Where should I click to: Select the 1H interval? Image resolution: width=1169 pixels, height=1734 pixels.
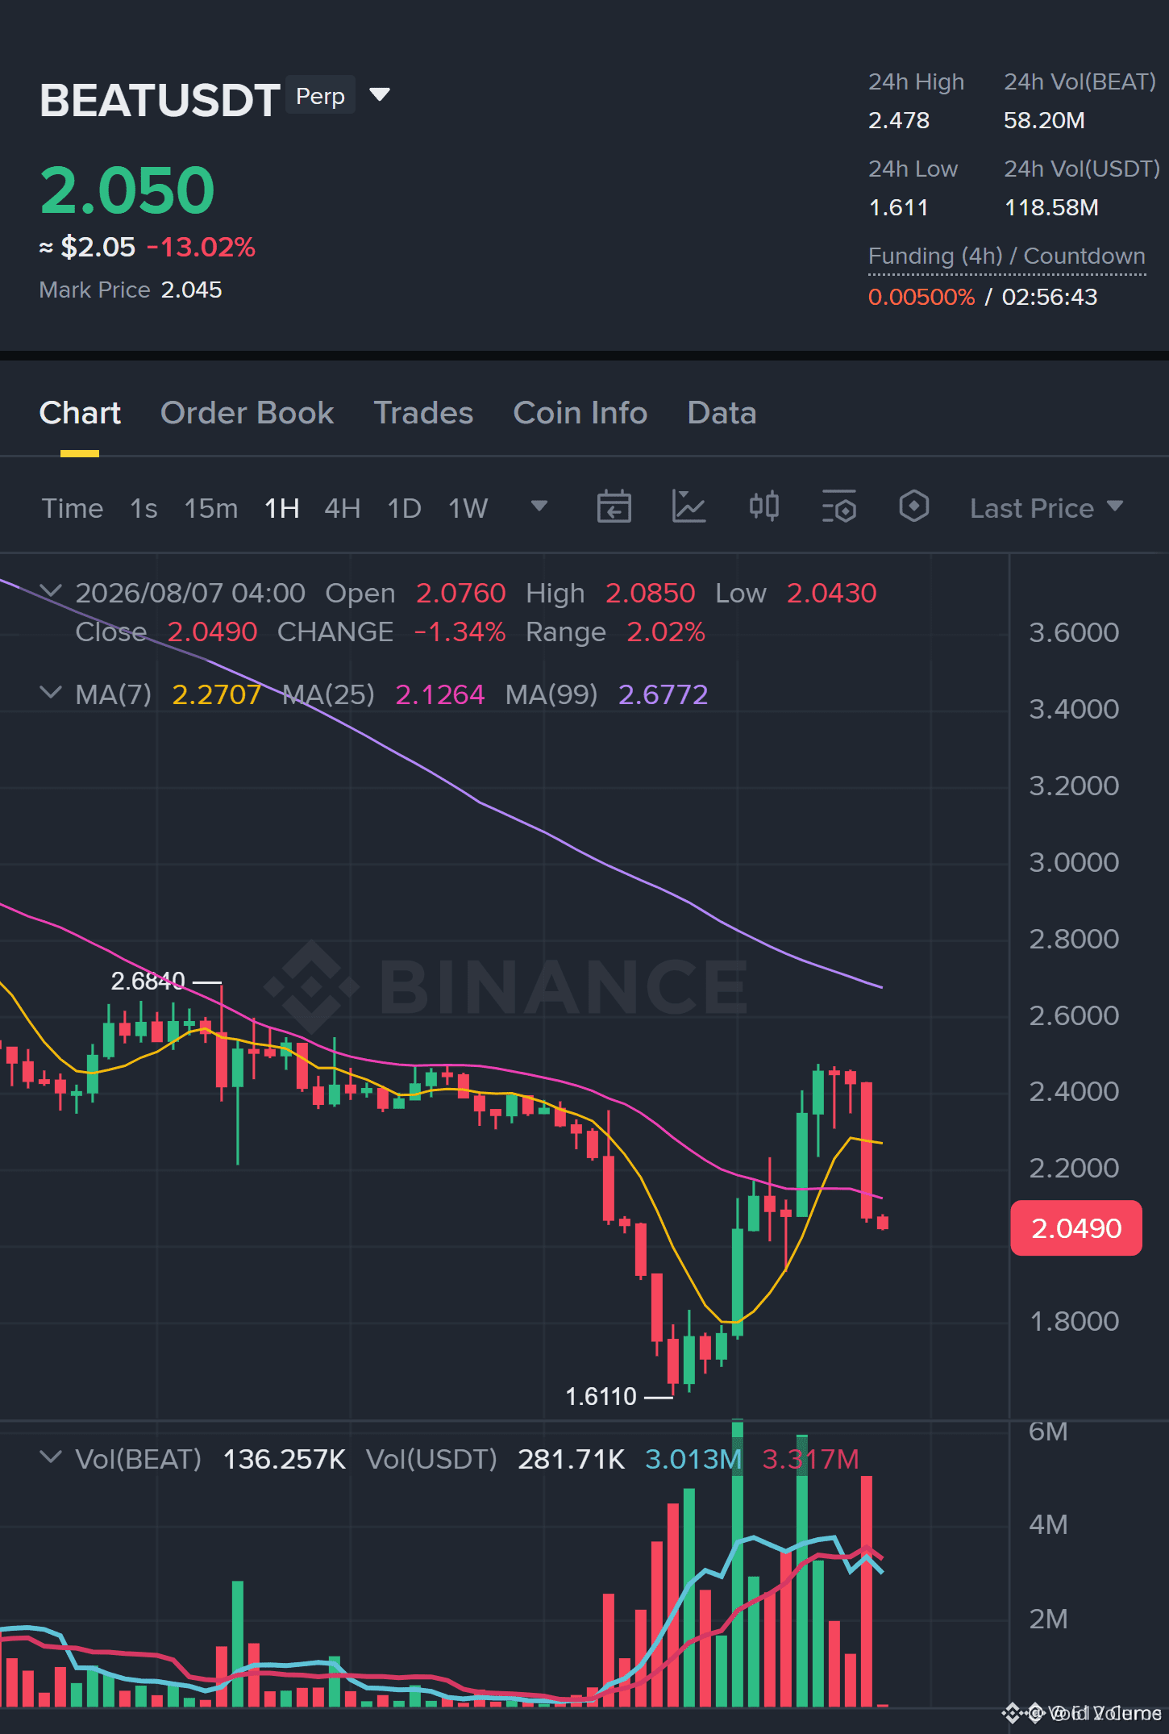click(x=282, y=508)
